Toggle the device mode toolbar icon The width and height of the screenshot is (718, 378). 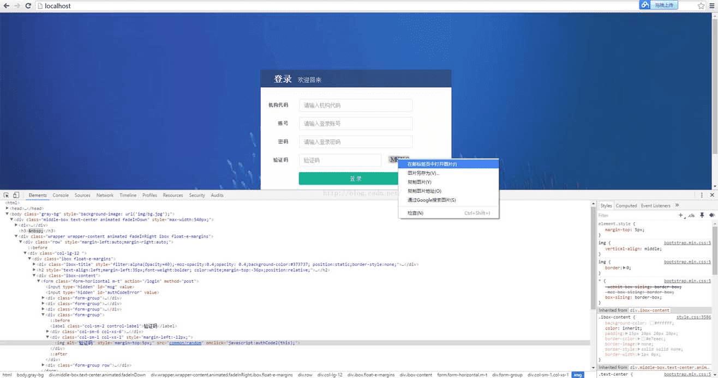click(x=16, y=195)
